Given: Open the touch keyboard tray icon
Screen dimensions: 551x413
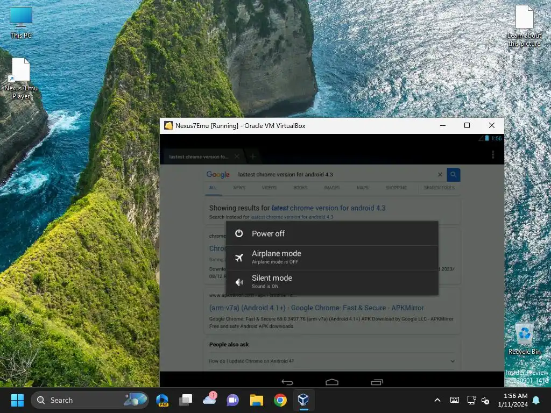Looking at the screenshot, I should 454,400.
